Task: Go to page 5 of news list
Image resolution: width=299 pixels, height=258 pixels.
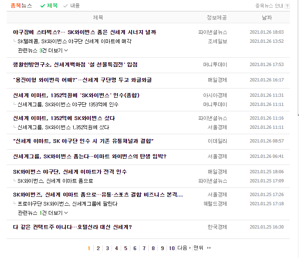Action: [126, 248]
